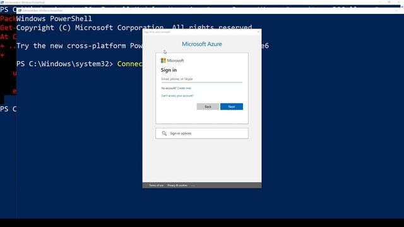Maximize the back PowerShell window

[x=389, y=2]
